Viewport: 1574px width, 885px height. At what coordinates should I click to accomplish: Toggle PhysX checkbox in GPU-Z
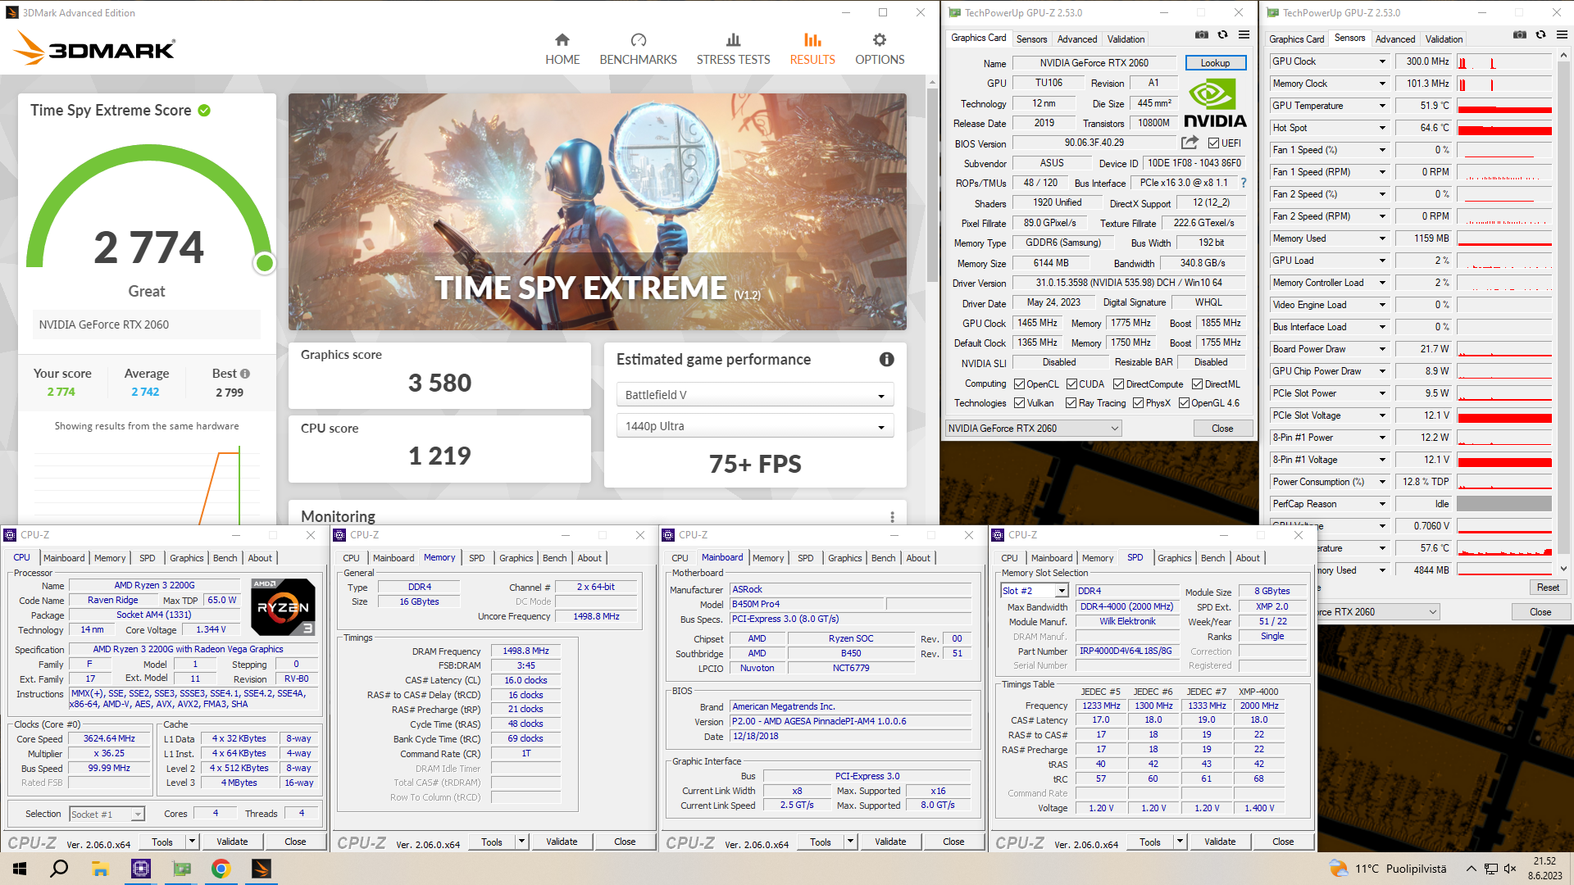pos(1138,403)
